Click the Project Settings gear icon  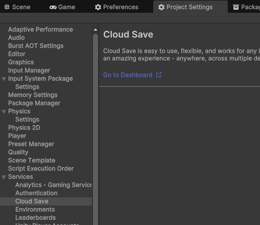tap(161, 7)
